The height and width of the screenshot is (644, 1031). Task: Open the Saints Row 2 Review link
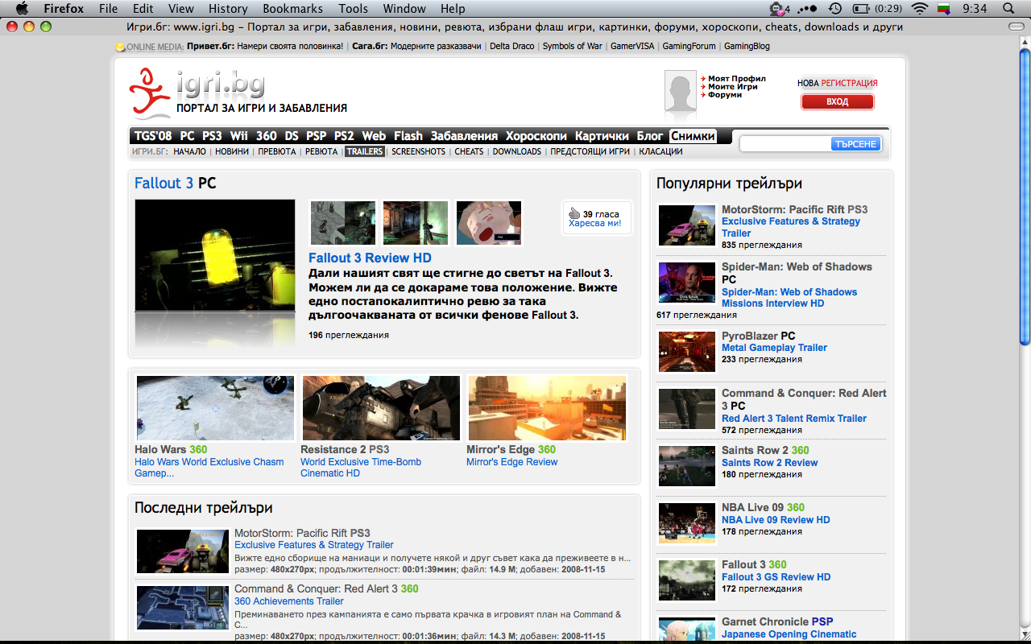point(769,463)
